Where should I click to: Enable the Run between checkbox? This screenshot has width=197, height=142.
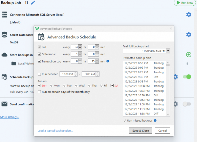tap(39, 74)
